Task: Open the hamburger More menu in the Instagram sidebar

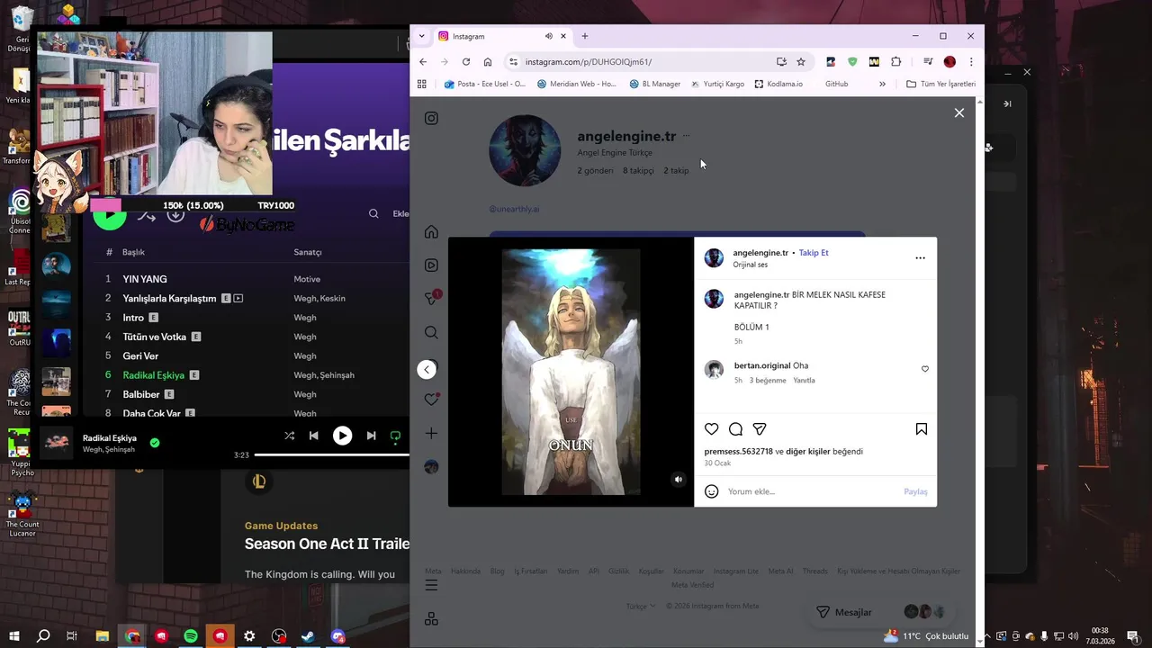Action: pyautogui.click(x=431, y=585)
